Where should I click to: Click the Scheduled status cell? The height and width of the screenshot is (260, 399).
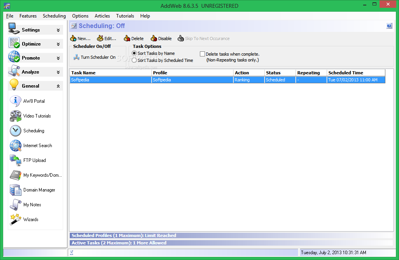tap(280, 80)
